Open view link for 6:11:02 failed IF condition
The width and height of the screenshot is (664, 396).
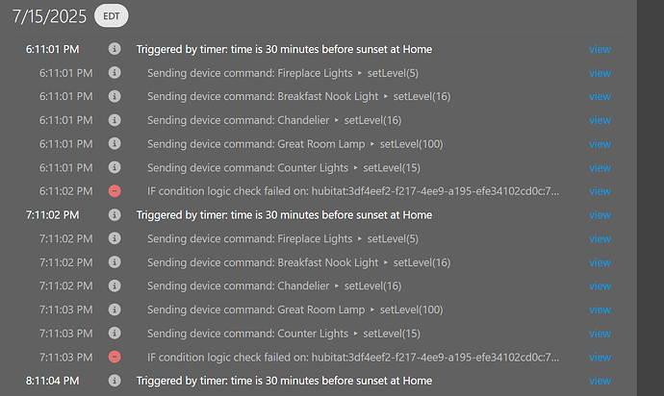pyautogui.click(x=600, y=191)
